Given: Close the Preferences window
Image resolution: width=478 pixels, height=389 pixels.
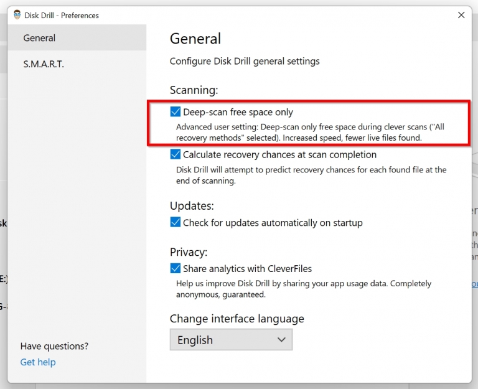Looking at the screenshot, I should 461,15.
